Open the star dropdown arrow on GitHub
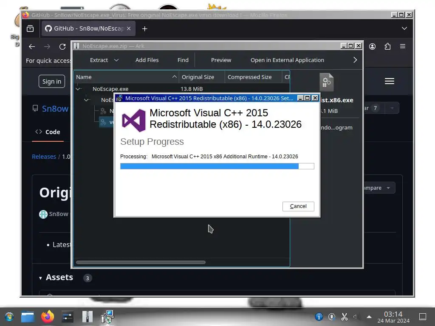Image resolution: width=435 pixels, height=326 pixels. [x=392, y=108]
